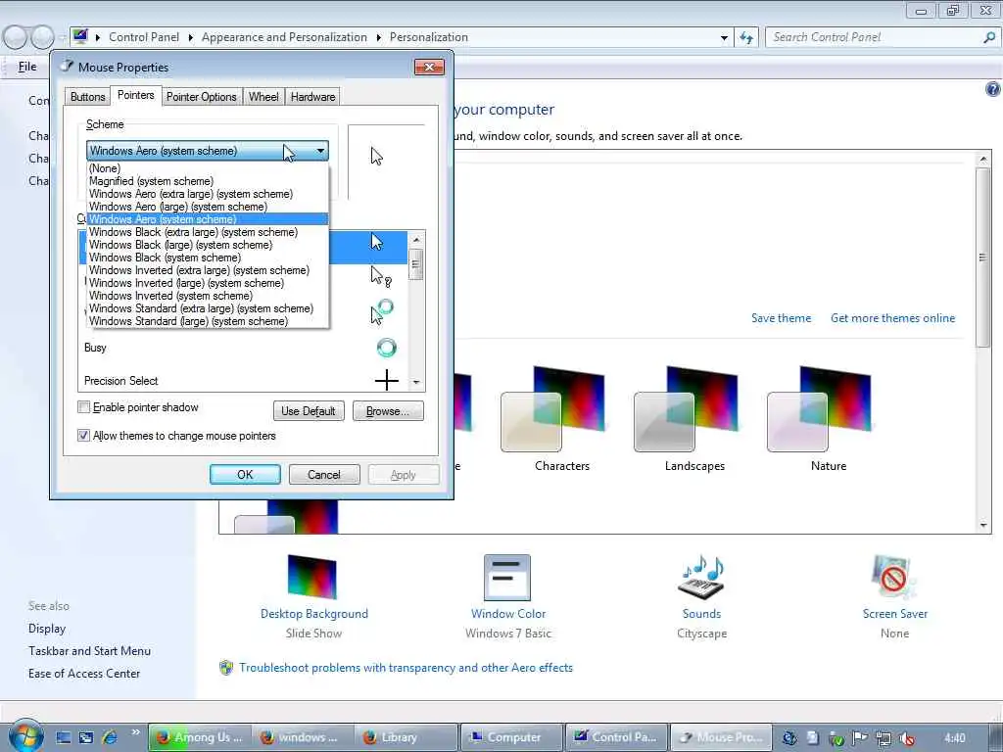This screenshot has width=1003, height=752.
Task: Click themes list scrollbar down arrow
Action: (x=983, y=525)
